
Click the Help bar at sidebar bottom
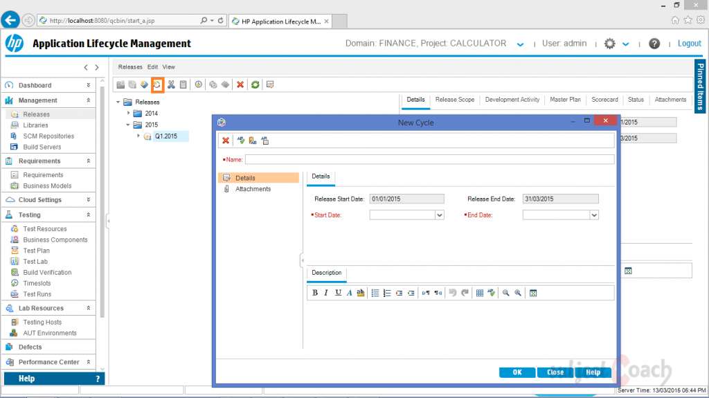click(x=54, y=379)
